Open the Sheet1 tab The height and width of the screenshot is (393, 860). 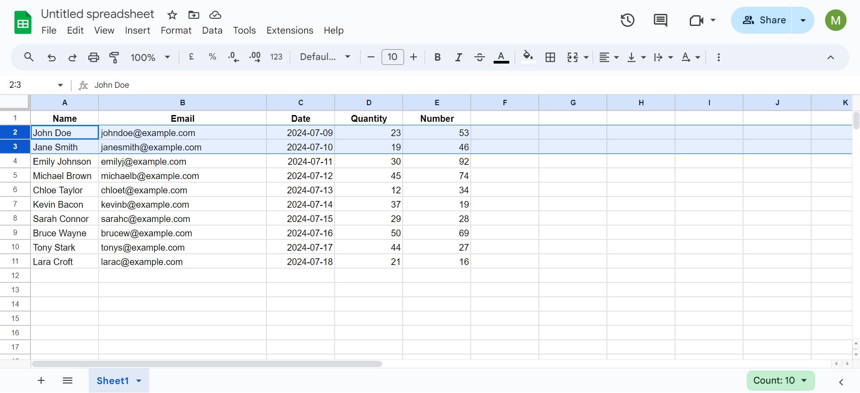pyautogui.click(x=113, y=381)
